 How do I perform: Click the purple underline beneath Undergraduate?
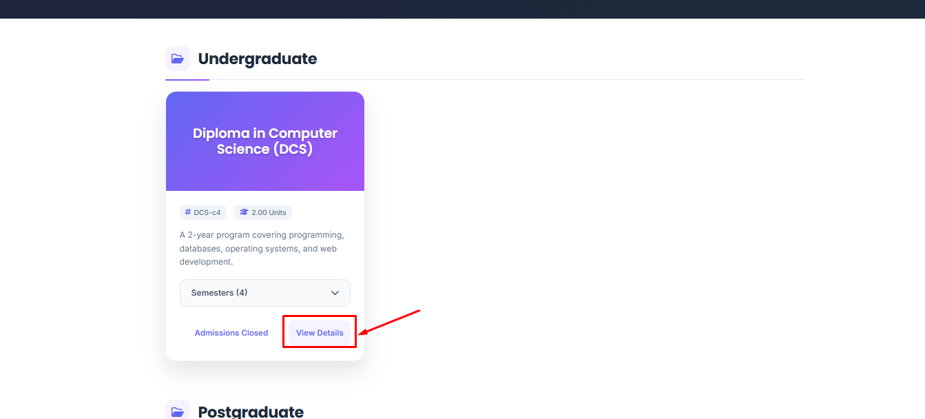tap(187, 80)
